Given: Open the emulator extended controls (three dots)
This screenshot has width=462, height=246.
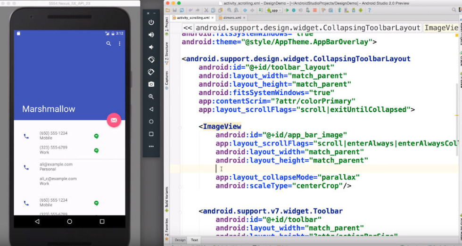Looking at the screenshot, I should (x=151, y=146).
